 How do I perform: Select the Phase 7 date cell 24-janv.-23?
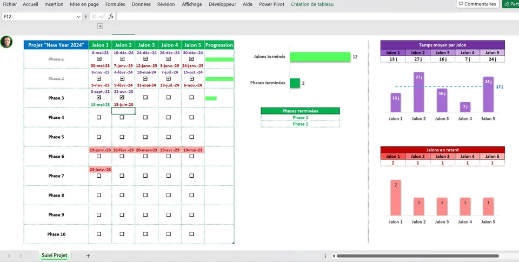tap(101, 170)
